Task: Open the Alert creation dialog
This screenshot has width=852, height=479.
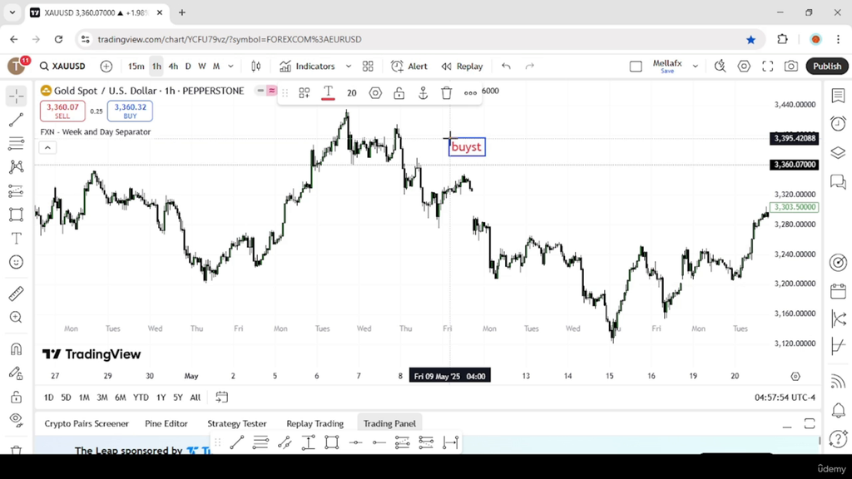Action: click(x=409, y=67)
